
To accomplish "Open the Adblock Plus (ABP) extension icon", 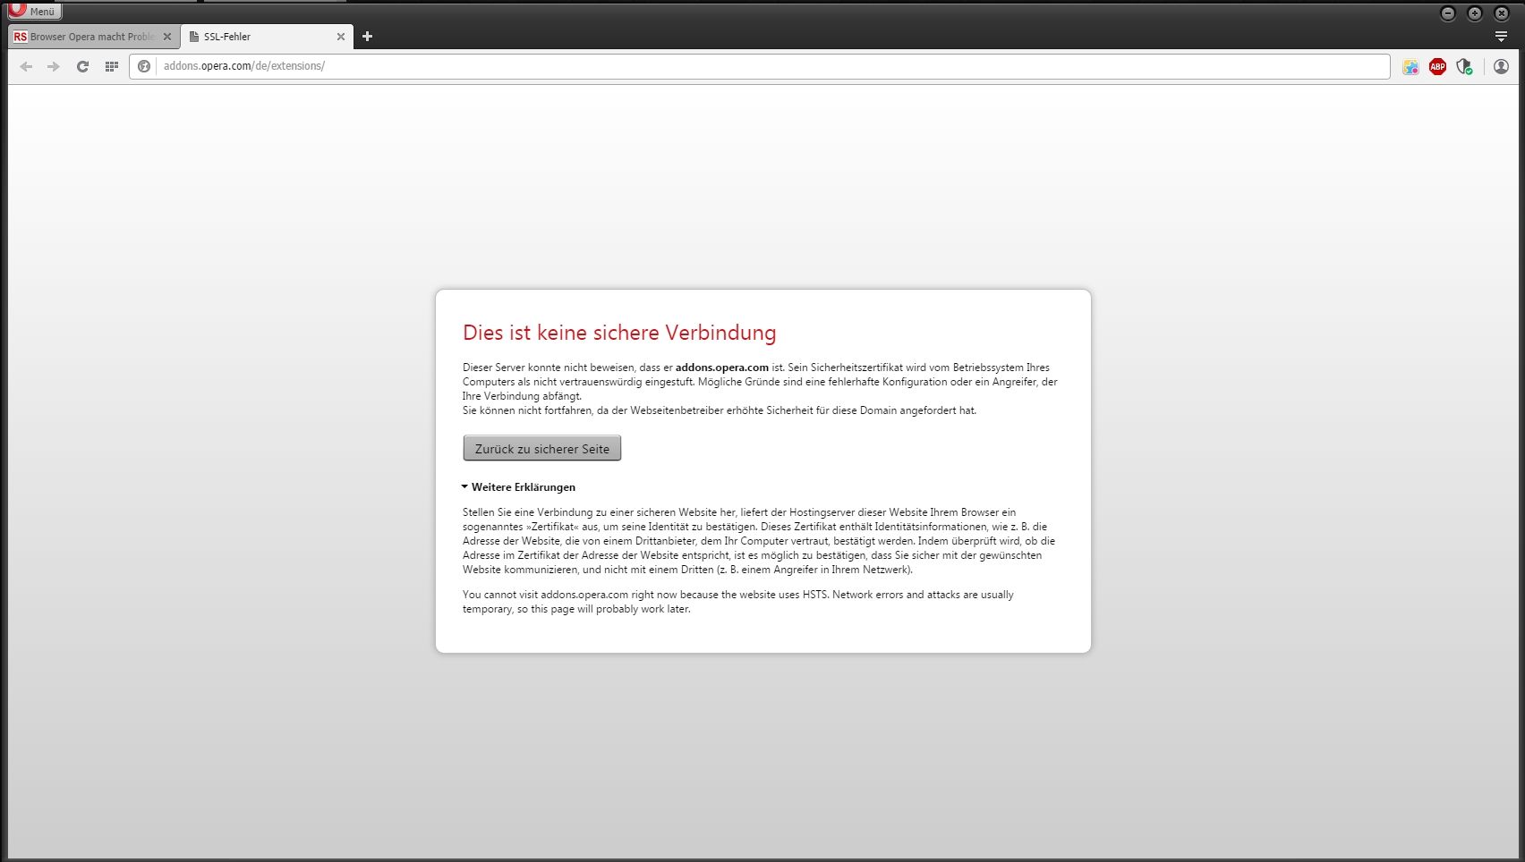I will pyautogui.click(x=1437, y=67).
